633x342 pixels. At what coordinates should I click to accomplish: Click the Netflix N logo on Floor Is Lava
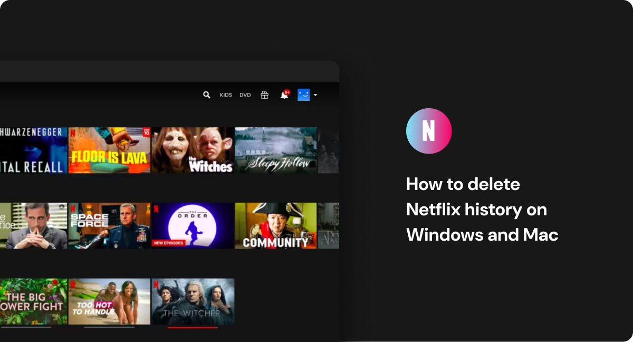(x=74, y=134)
